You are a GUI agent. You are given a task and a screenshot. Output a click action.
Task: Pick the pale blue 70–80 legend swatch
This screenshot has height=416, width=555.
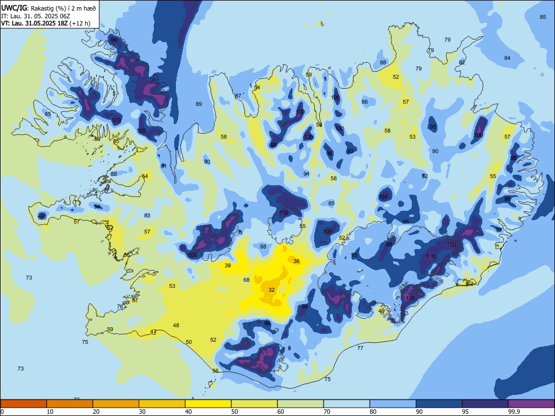point(346,404)
